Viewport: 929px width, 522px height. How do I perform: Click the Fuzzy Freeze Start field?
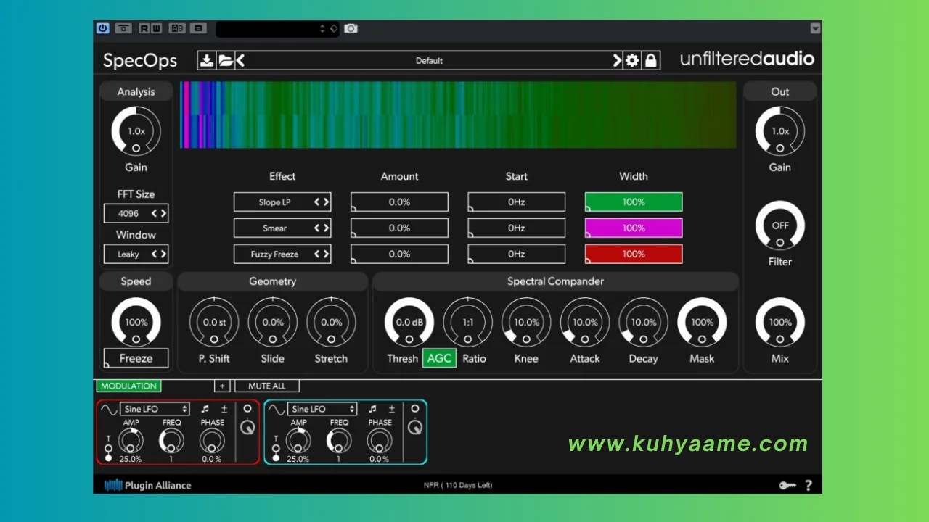tap(516, 254)
